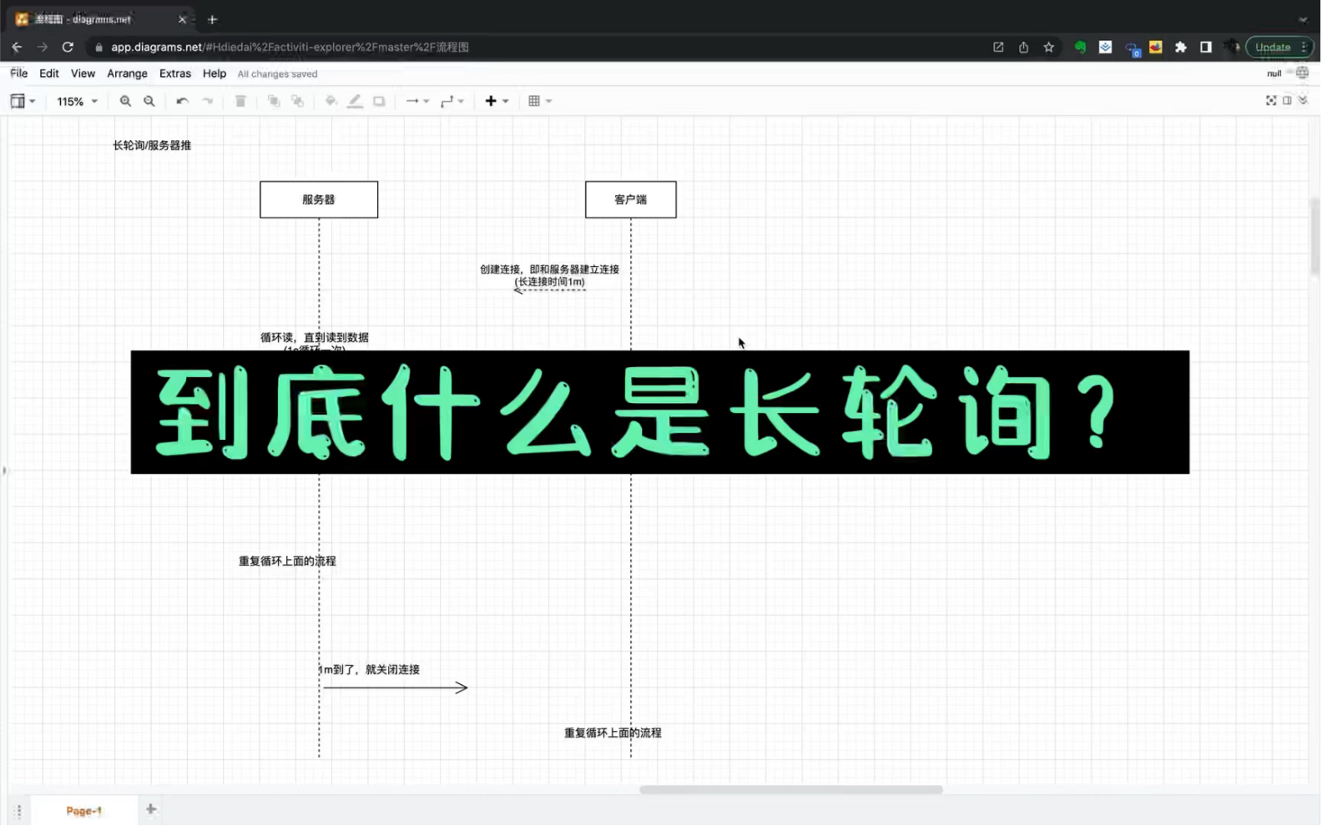Select the solid arrow under 关闭连接
Image resolution: width=1322 pixels, height=826 pixels.
396,687
